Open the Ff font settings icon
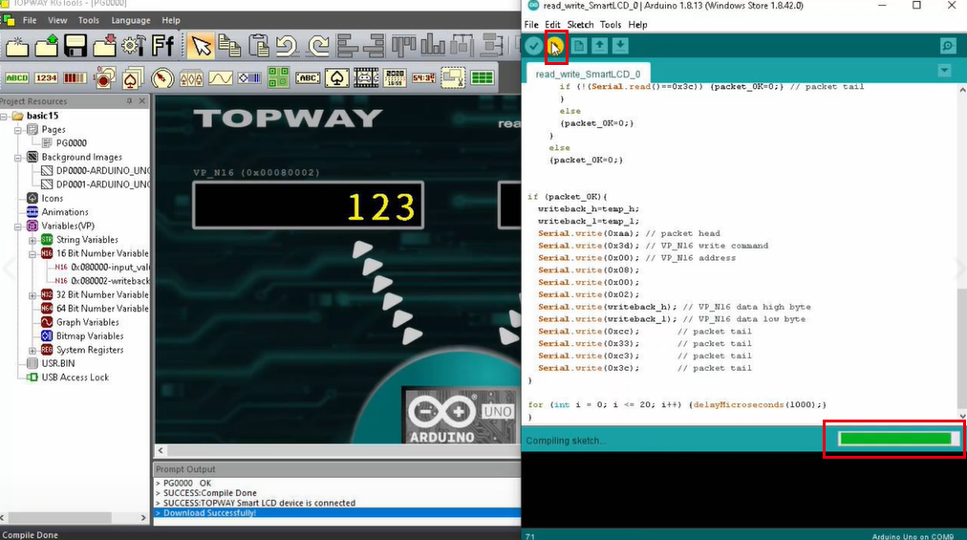Image resolution: width=967 pixels, height=540 pixels. tap(162, 46)
